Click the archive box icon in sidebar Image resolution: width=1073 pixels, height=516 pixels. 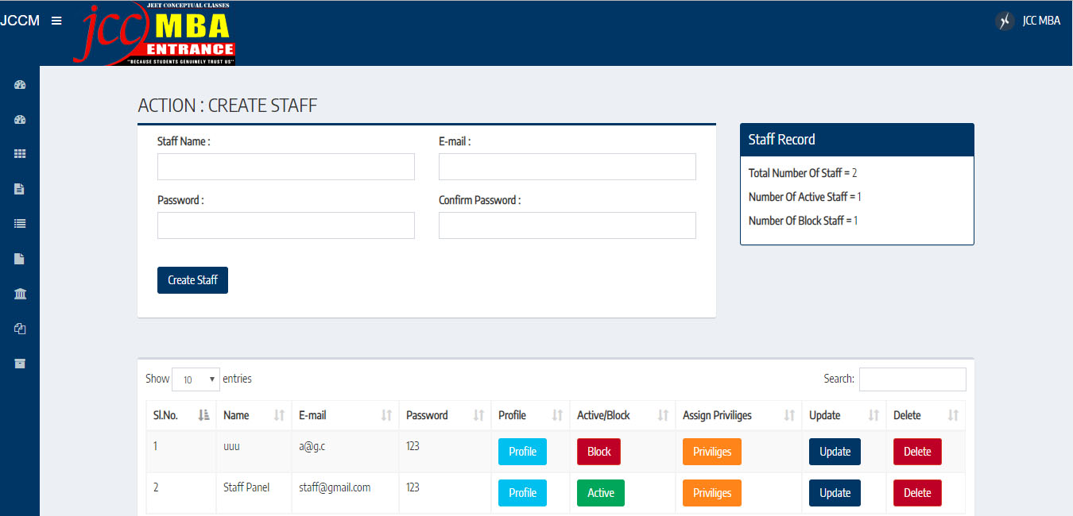[20, 364]
